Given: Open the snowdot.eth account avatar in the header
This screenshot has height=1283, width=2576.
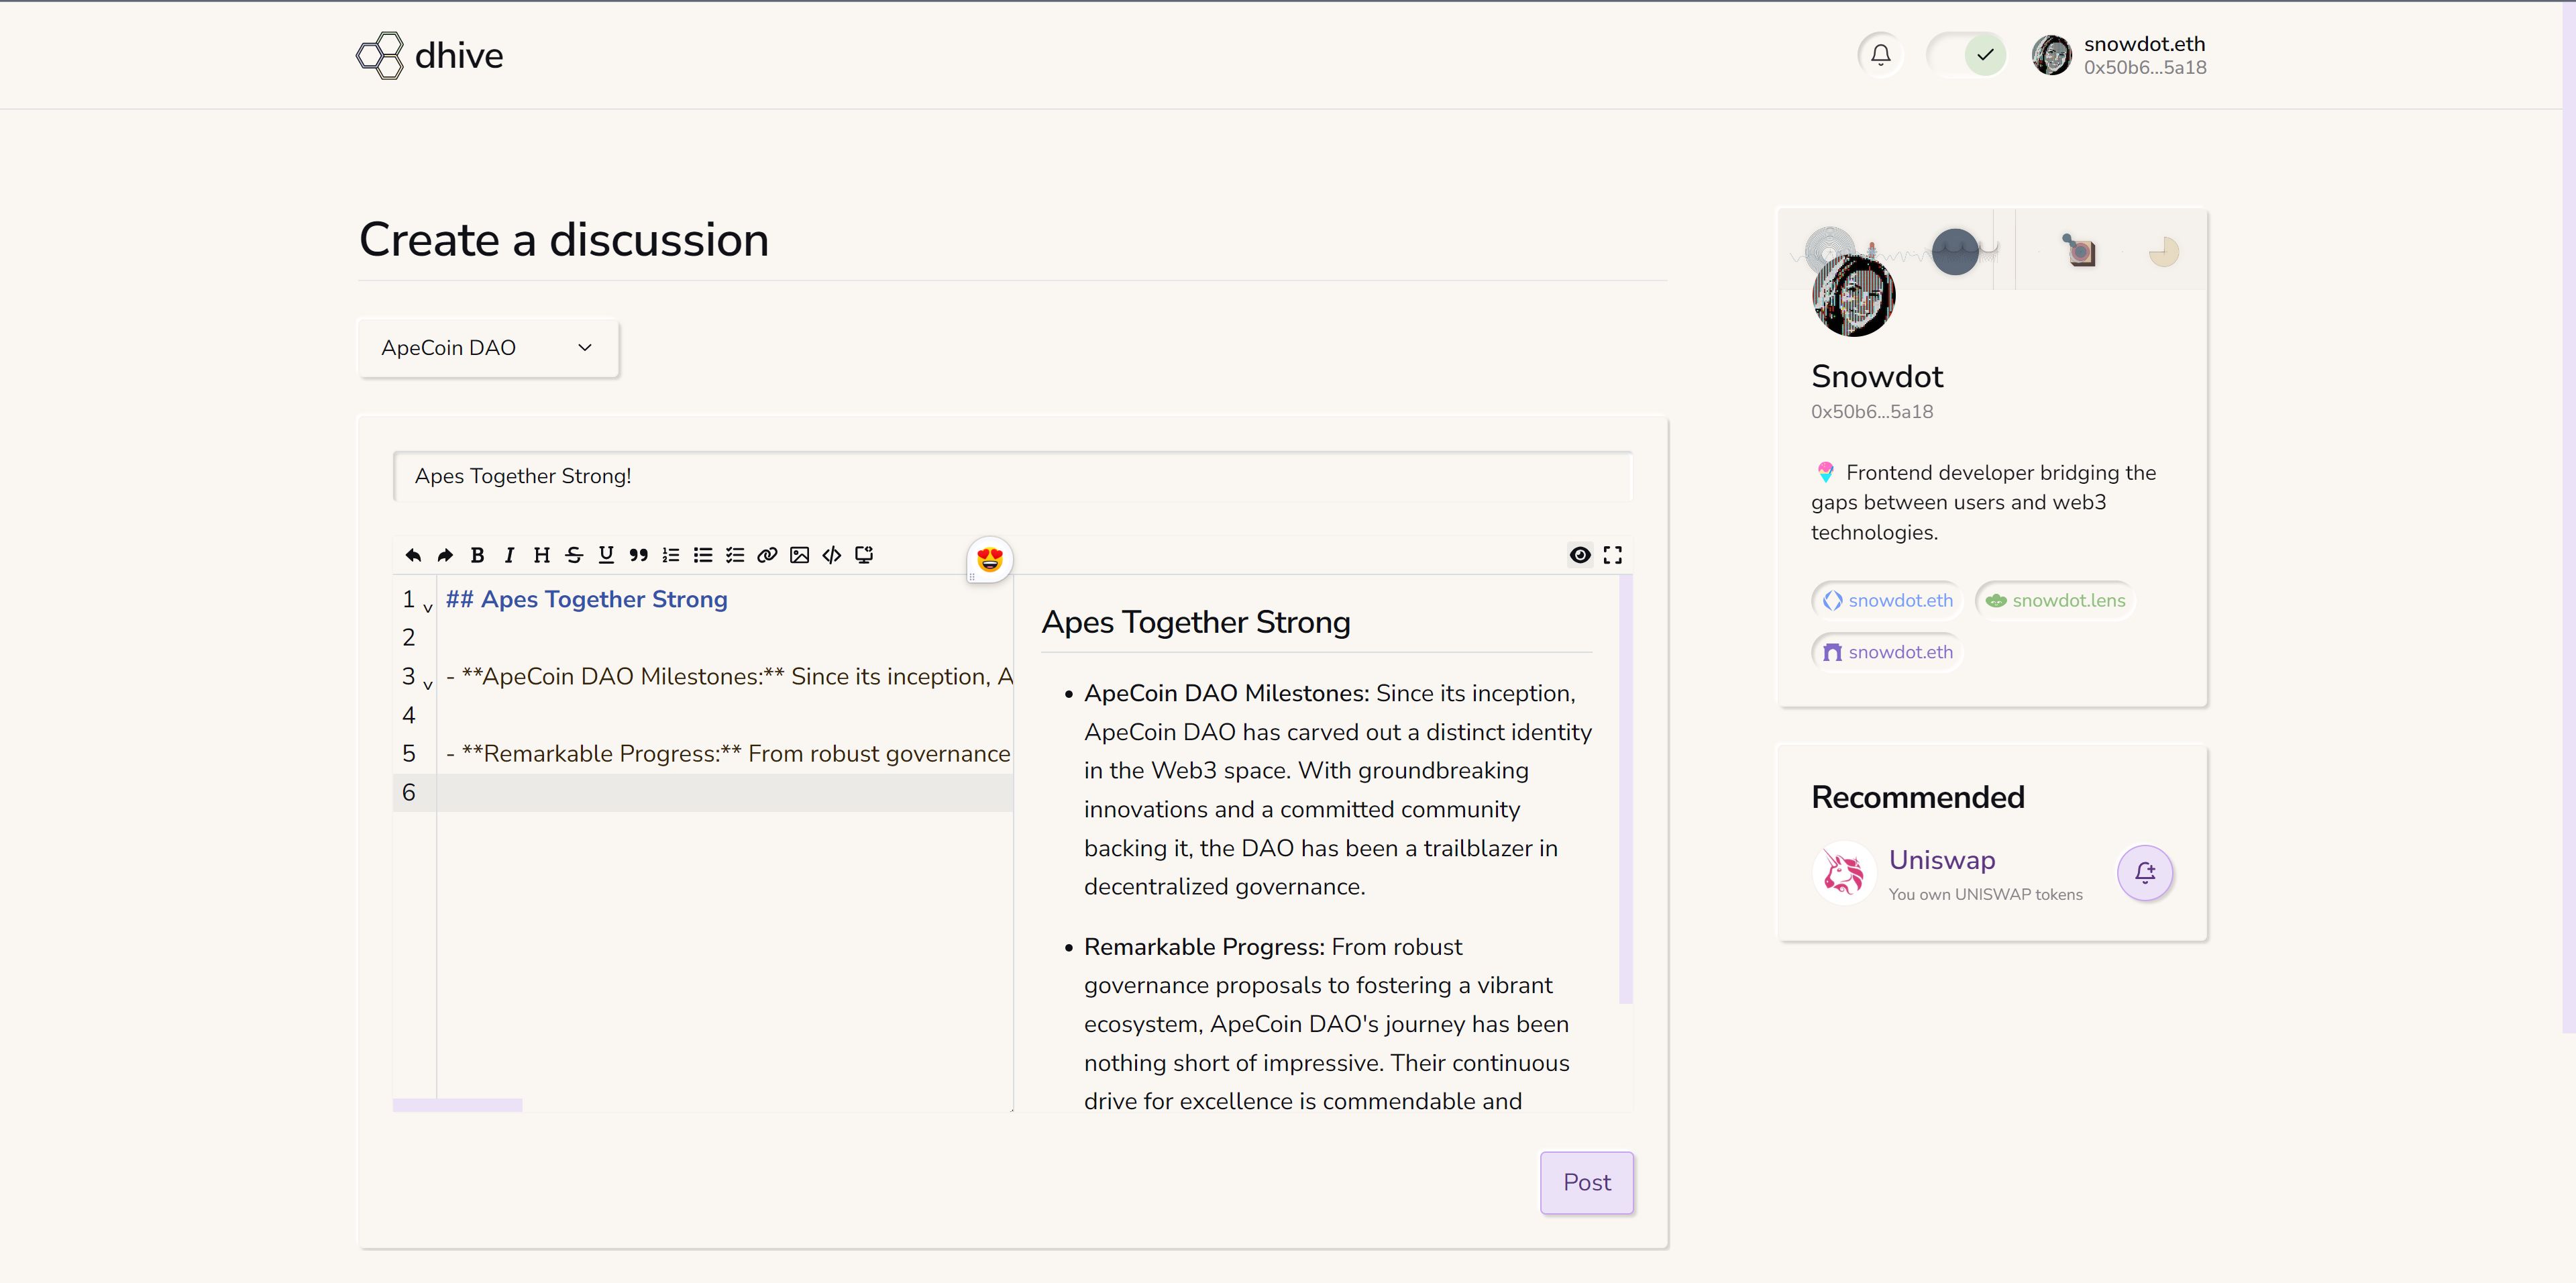Looking at the screenshot, I should tap(2052, 55).
